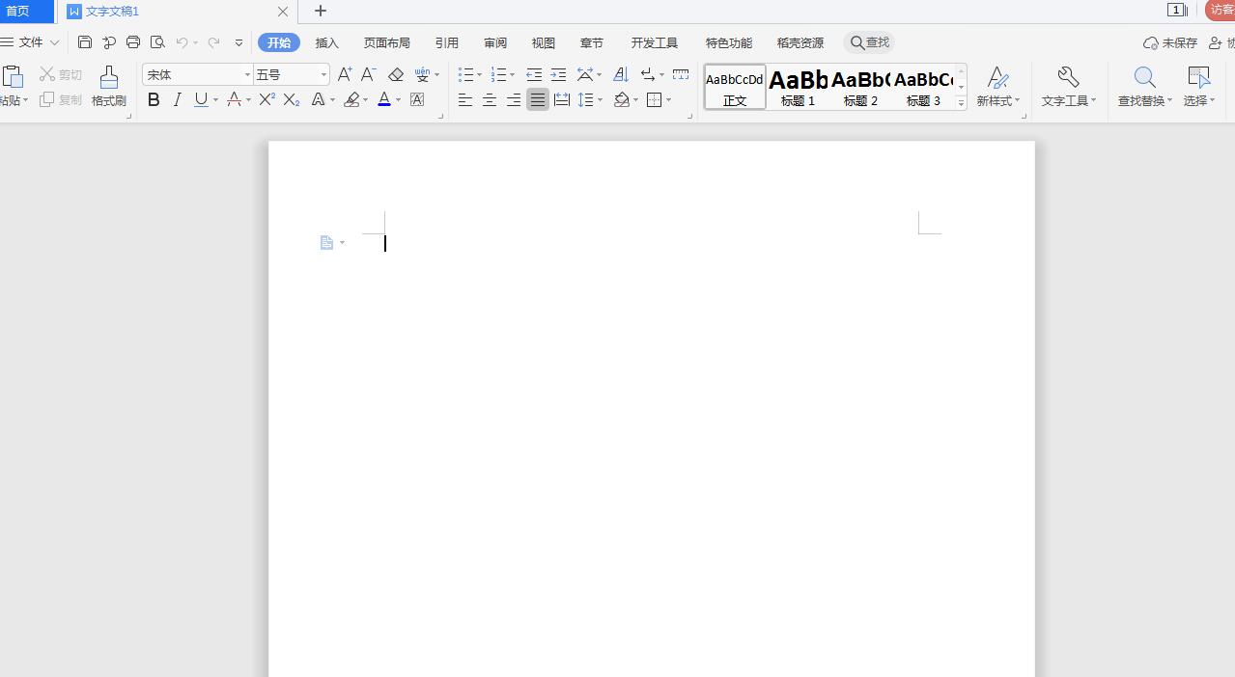1235x677 pixels.
Task: Click the distributed alignment icon
Action: pos(562,99)
